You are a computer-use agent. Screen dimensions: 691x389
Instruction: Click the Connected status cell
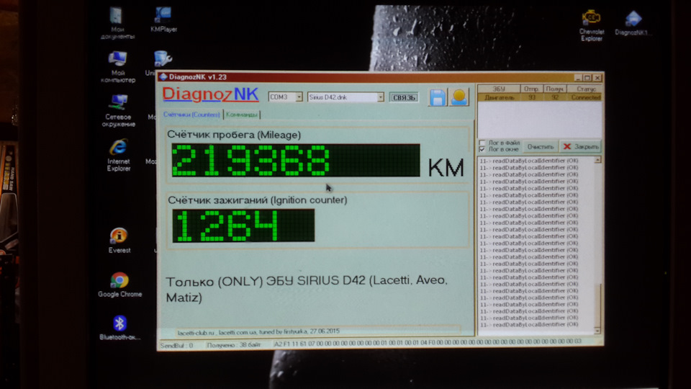pos(586,97)
